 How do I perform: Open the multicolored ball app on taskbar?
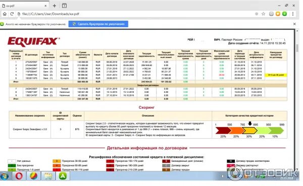33,176
